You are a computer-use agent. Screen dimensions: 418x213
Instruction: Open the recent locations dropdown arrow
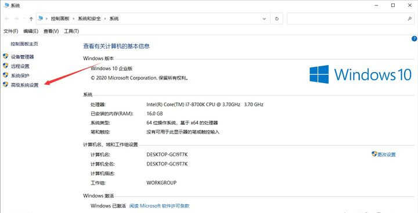tap(24, 19)
